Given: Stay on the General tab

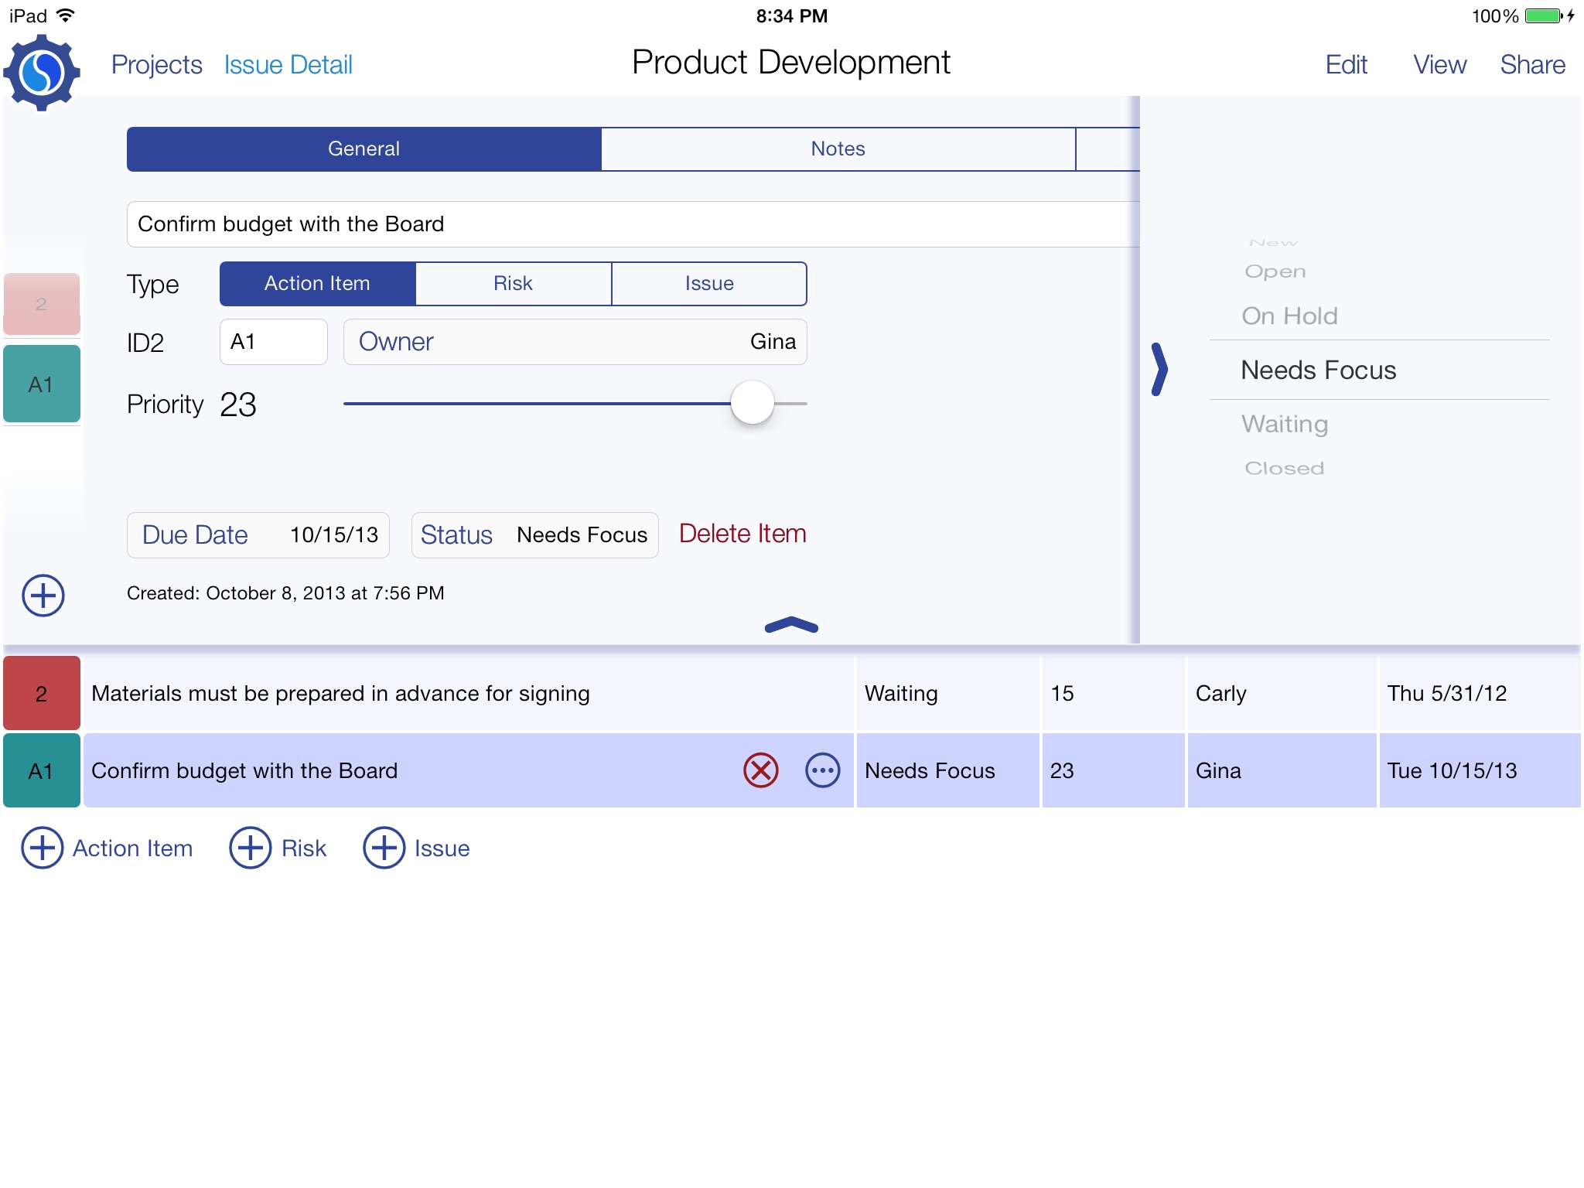Looking at the screenshot, I should click(363, 147).
